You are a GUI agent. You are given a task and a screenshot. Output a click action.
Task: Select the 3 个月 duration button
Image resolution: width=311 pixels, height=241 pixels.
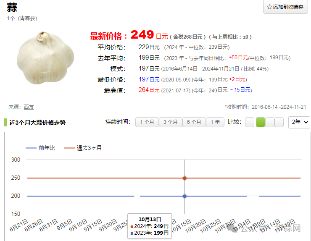pyautogui.click(x=170, y=122)
